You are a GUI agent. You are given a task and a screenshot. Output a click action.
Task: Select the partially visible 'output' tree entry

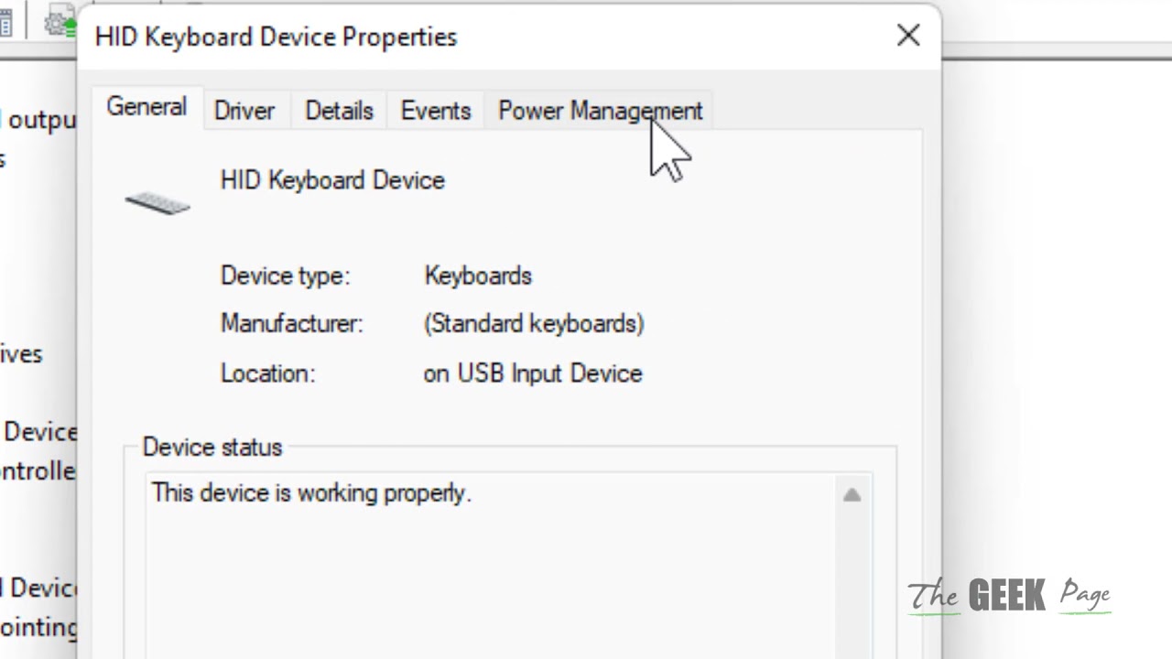click(x=40, y=121)
